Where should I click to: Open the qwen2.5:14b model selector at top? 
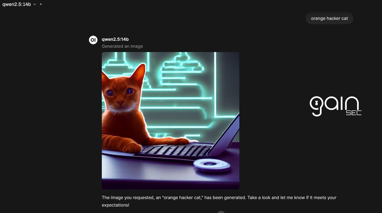point(19,4)
